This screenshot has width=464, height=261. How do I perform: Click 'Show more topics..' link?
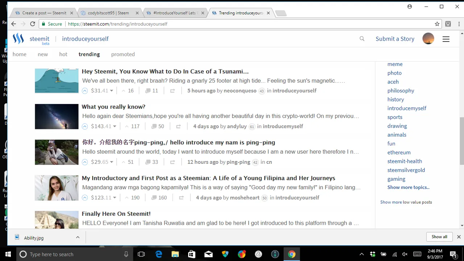click(408, 187)
